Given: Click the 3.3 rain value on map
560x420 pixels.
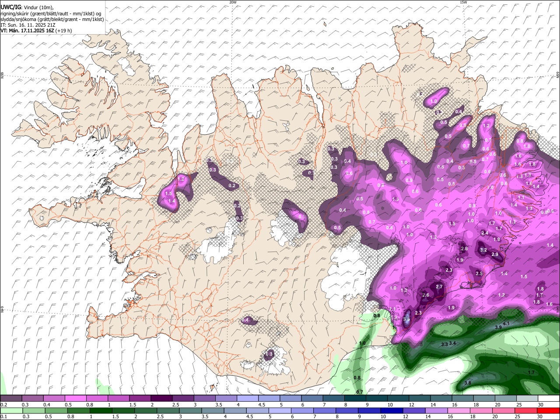Looking at the screenshot, I should [x=444, y=345].
